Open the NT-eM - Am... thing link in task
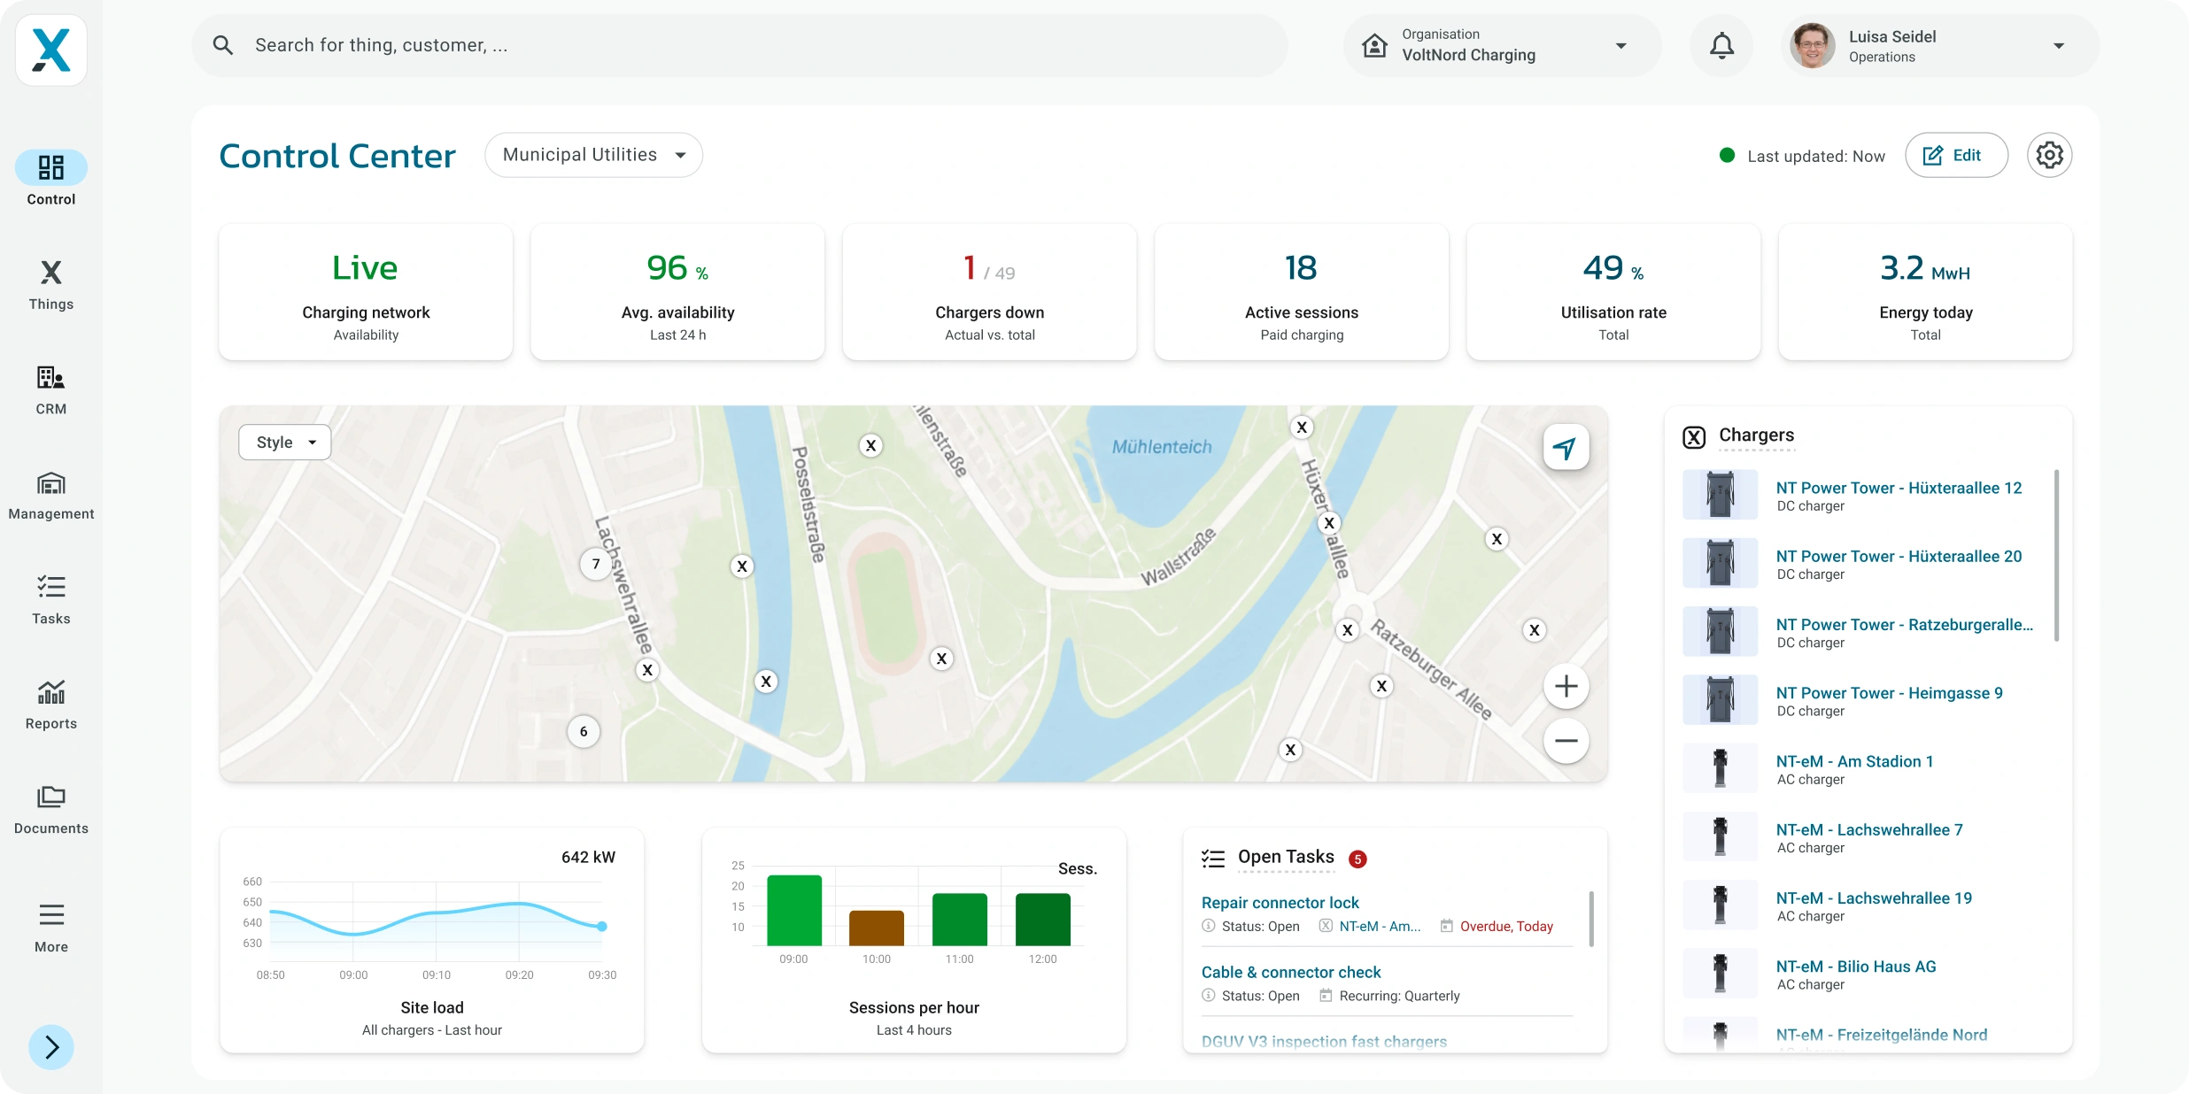 [1379, 927]
